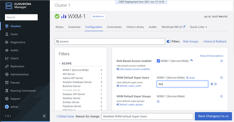Open Charts from the left sidebar
This screenshot has width=234, height=122.
pos(14,58)
